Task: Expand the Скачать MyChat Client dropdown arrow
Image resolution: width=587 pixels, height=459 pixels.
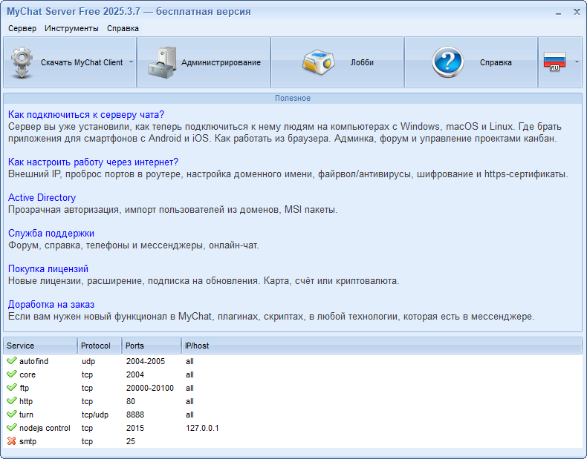Action: 131,62
